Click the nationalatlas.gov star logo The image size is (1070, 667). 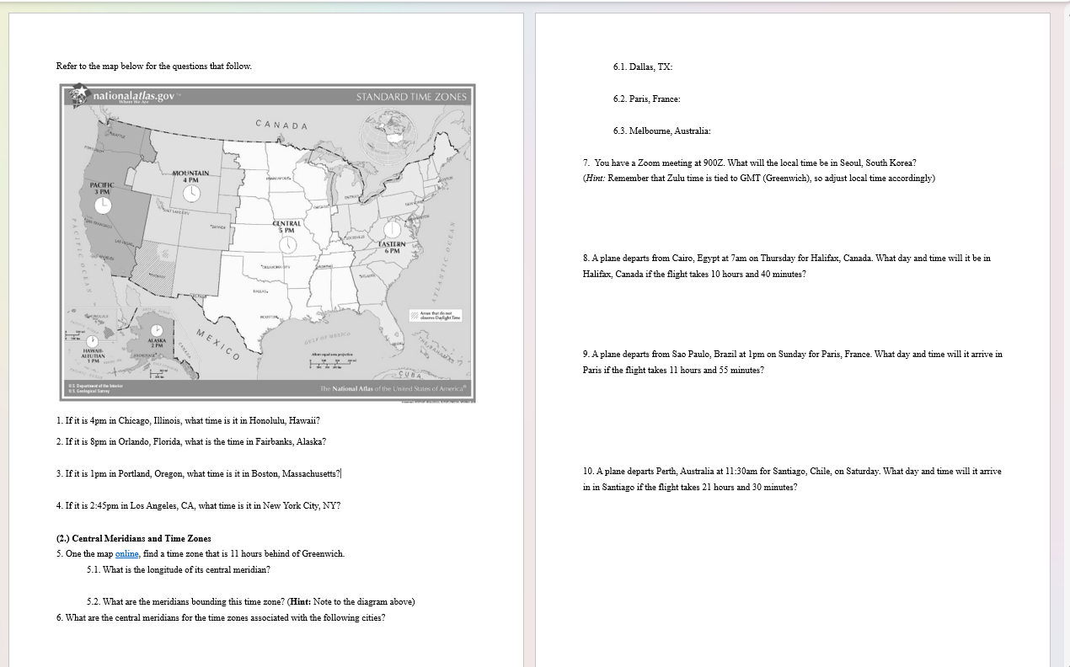pyautogui.click(x=78, y=94)
